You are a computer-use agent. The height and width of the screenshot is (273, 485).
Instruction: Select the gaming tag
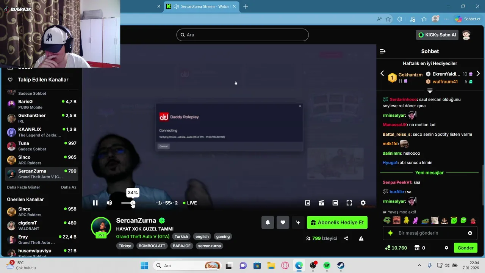223,237
